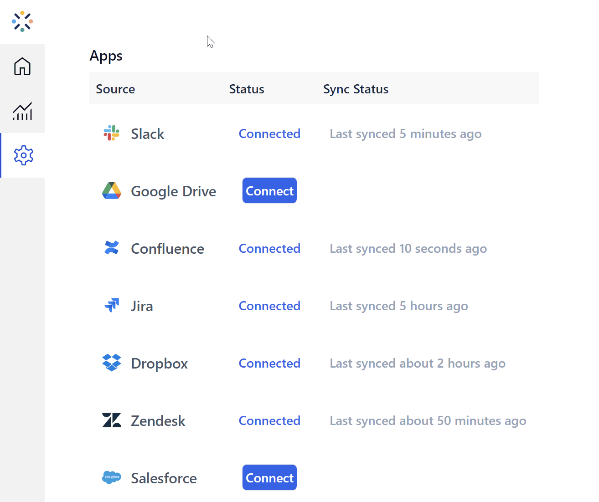599x502 pixels.
Task: Click Dropbox's Connected status link
Action: 269,363
